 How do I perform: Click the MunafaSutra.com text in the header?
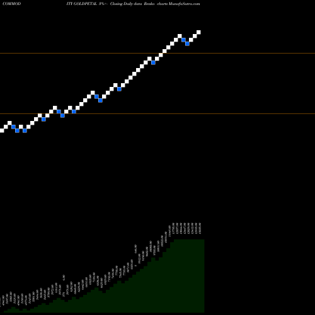tap(185, 4)
